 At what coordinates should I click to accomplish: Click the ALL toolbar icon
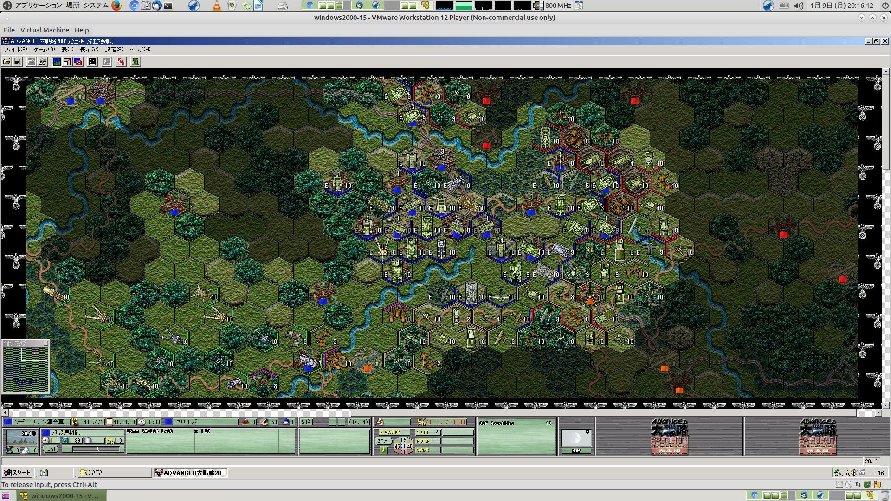point(107,62)
